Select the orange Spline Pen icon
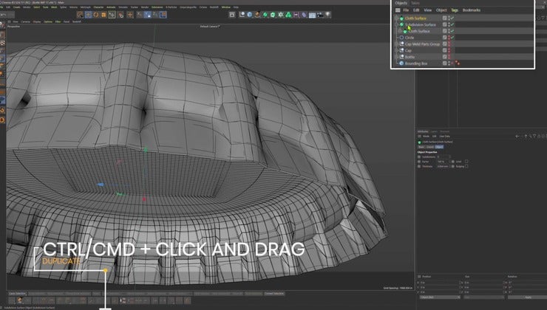This screenshot has height=310, width=547. coord(257,15)
